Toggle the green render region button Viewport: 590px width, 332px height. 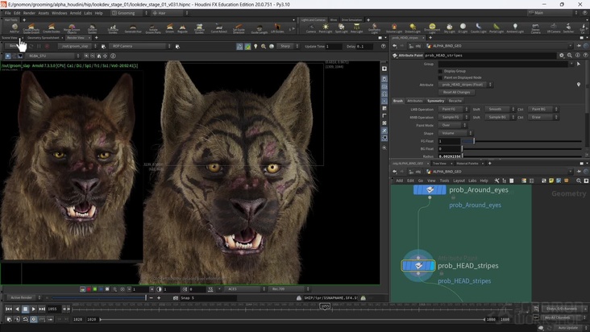(x=247, y=46)
